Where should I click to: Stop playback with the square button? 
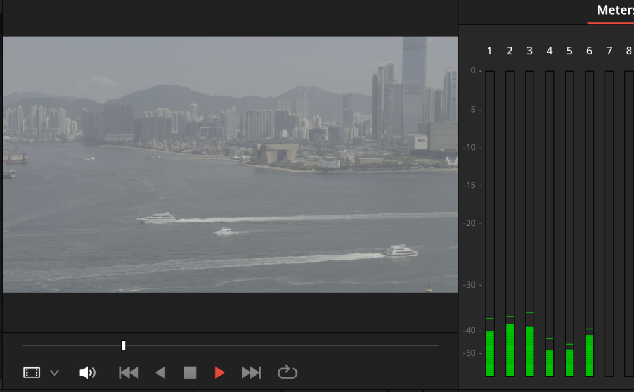[190, 372]
